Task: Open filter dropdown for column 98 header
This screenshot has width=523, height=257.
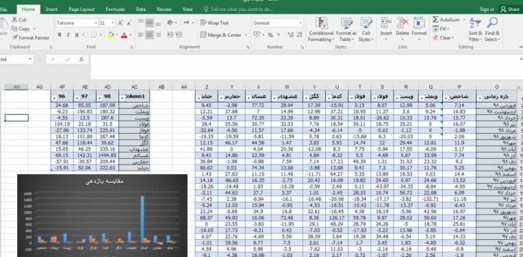Action: point(100,98)
